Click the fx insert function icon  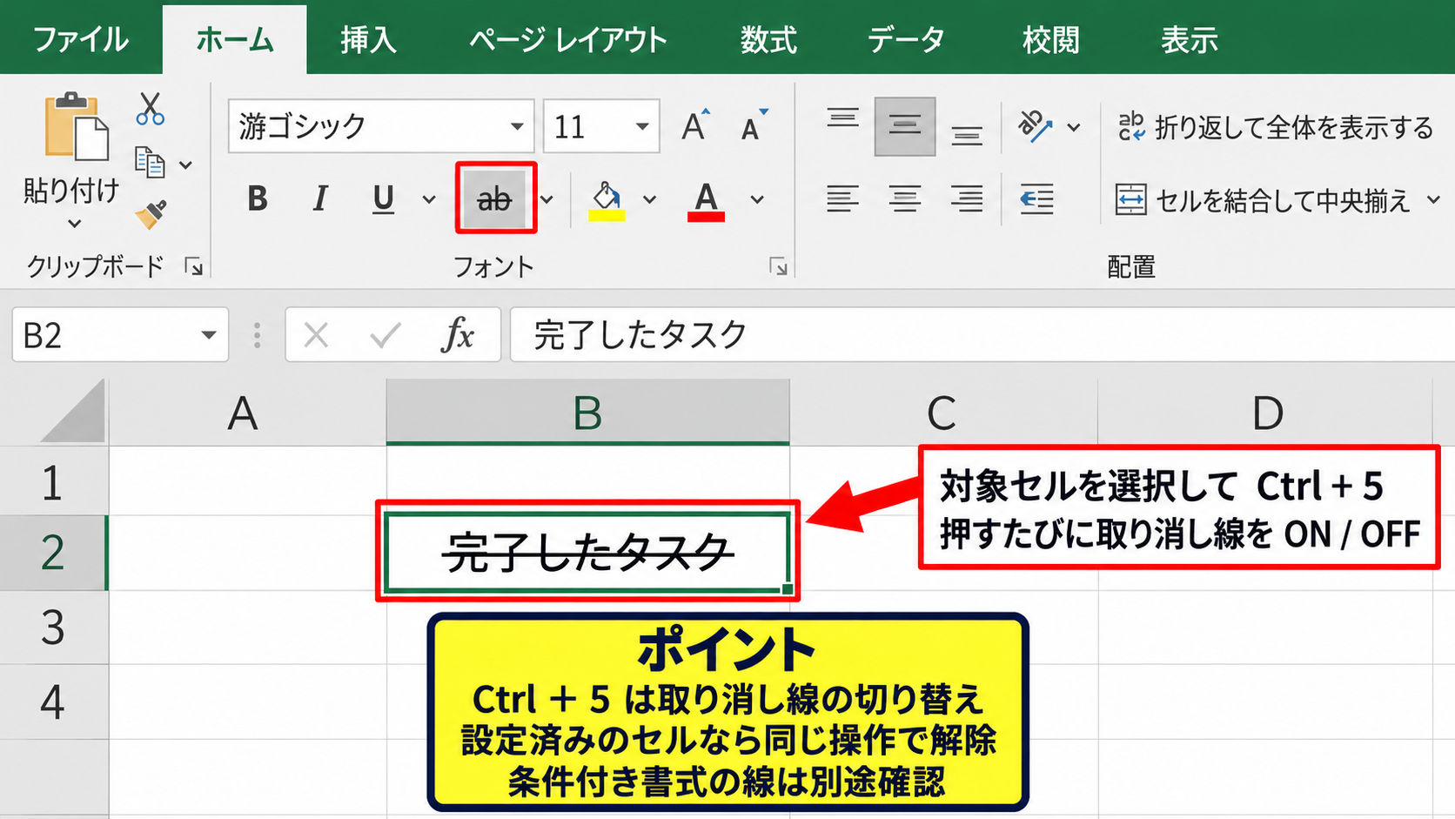point(458,334)
